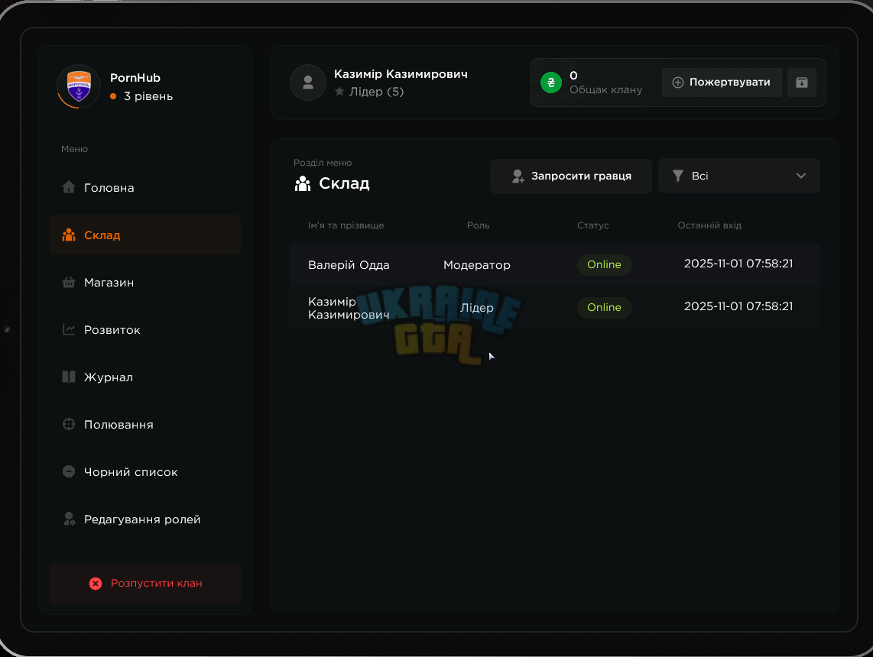873x657 pixels.
Task: Click Валерій Одда's last login timestamp
Action: [x=738, y=264]
